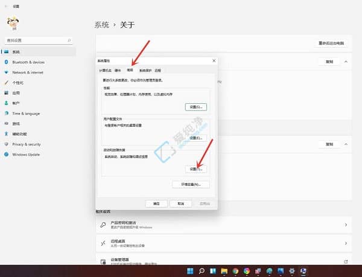Switch to the 系统保护 tab
This screenshot has height=277, width=362.
point(145,71)
